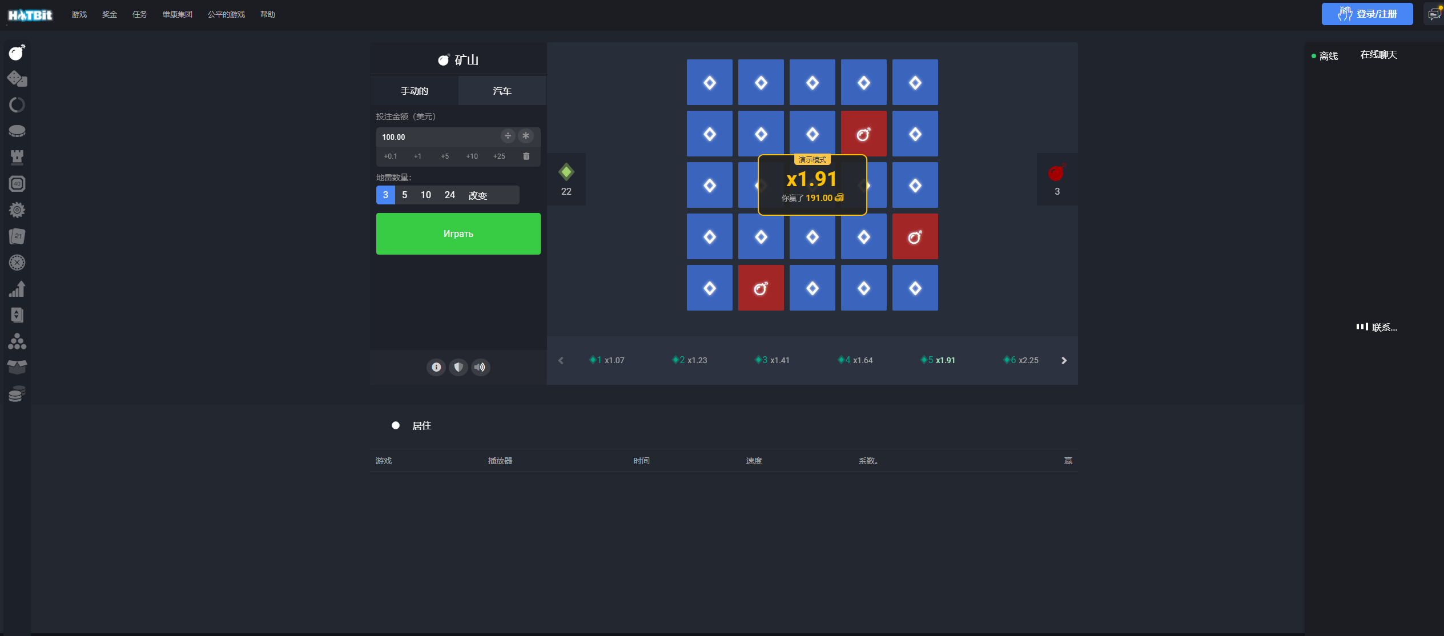Select mine count option 10
The width and height of the screenshot is (1444, 636).
(425, 194)
